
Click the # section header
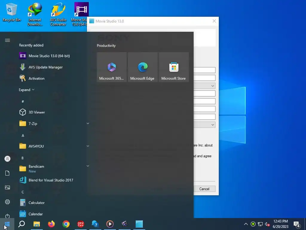(x=23, y=101)
